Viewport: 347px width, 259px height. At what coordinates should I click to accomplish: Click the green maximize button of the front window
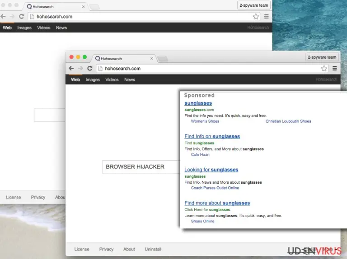85,57
